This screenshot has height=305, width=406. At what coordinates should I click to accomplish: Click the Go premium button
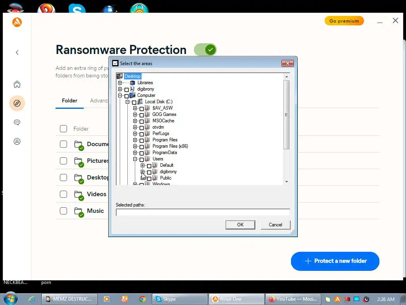pos(344,21)
